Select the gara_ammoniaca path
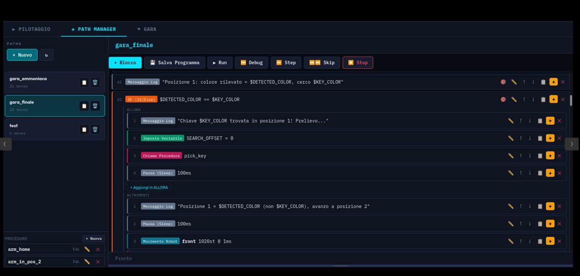The image size is (580, 276). pos(55,82)
